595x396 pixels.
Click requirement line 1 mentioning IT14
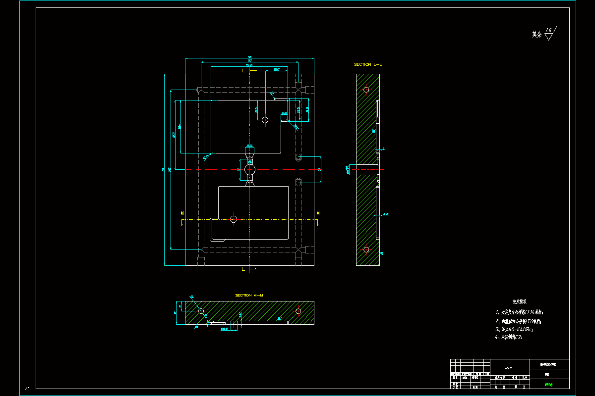[520, 312]
